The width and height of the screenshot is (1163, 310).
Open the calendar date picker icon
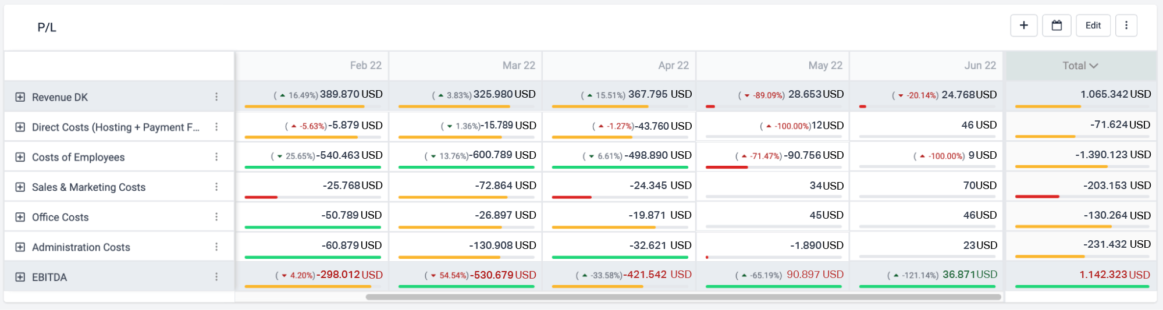[x=1057, y=26]
